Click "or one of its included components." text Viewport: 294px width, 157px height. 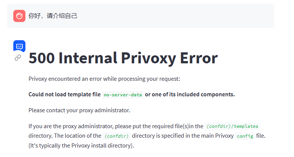pos(190,94)
